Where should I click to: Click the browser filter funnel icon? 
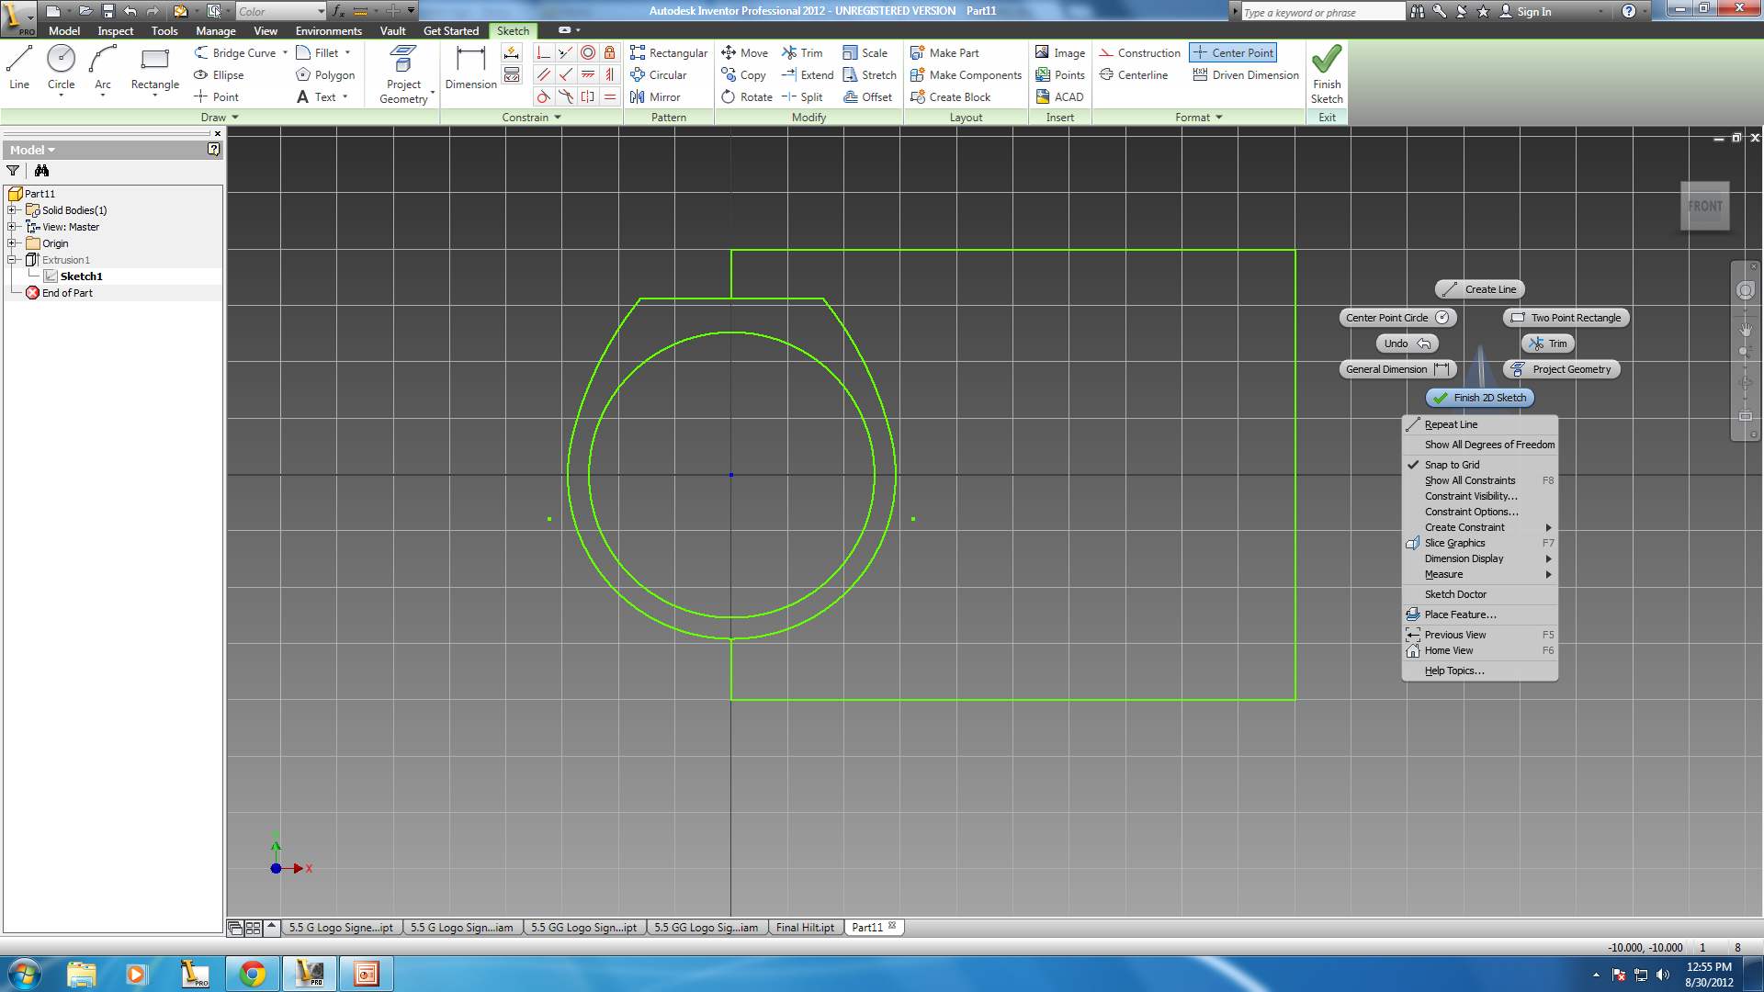click(13, 170)
